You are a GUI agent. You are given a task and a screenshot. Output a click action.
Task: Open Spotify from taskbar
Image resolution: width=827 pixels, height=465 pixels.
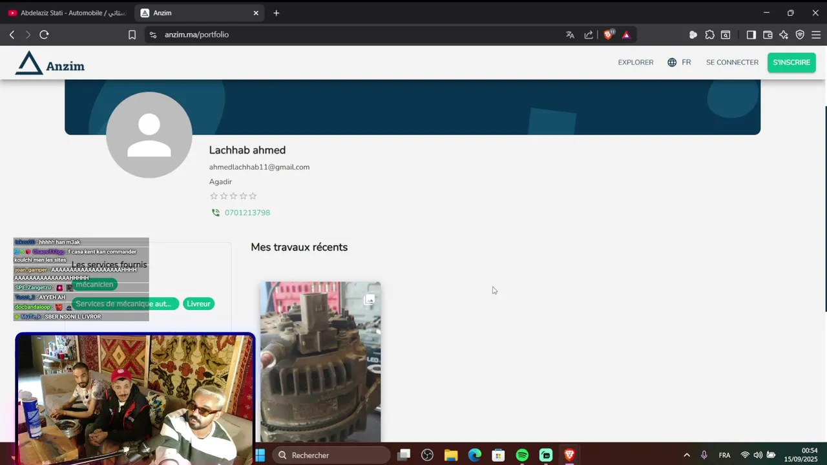coord(522,455)
